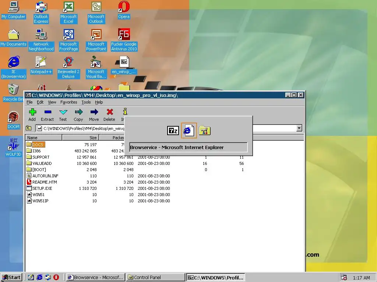Select the Recycle Bin desktop icon

coord(13,93)
